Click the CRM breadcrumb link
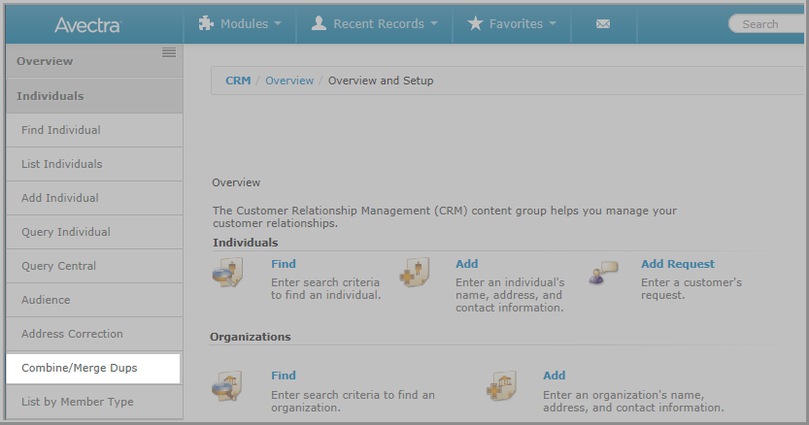Image resolution: width=809 pixels, height=425 pixels. click(x=238, y=81)
